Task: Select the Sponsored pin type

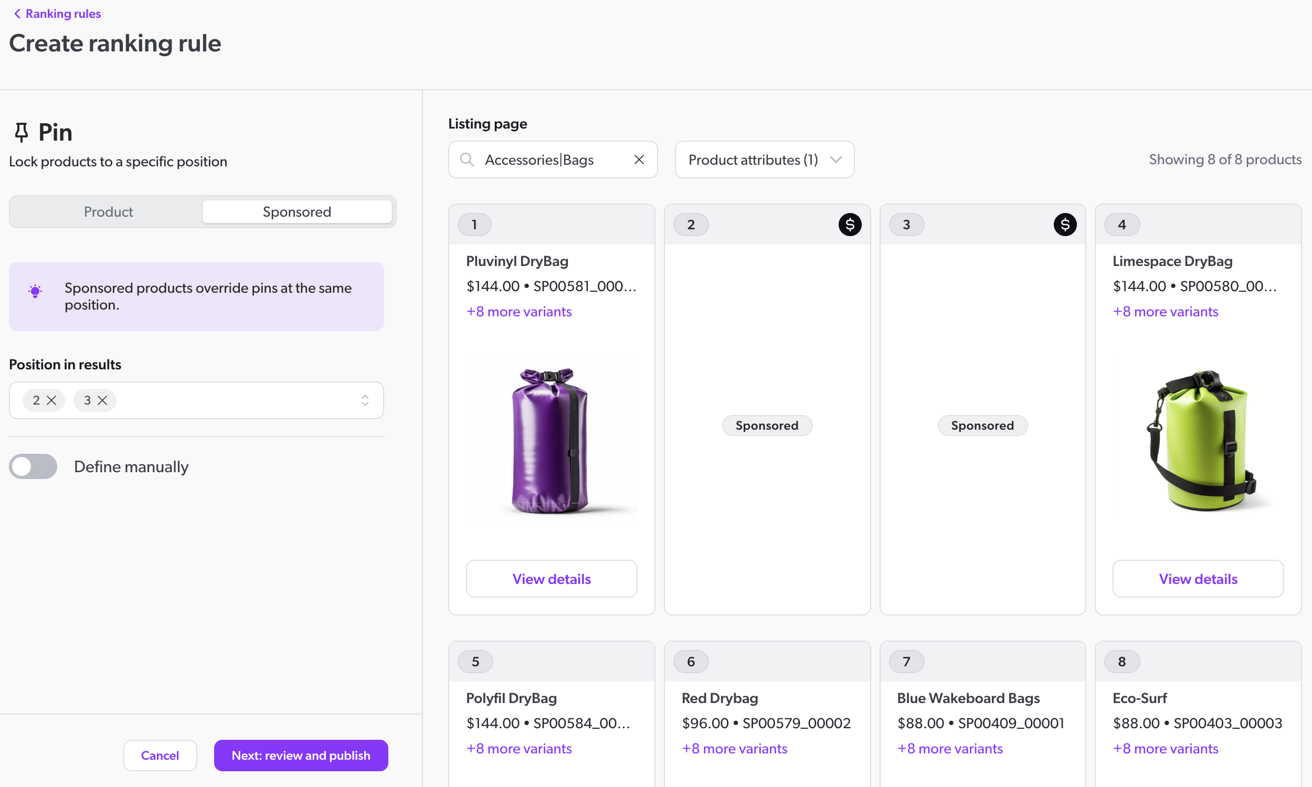Action: point(297,211)
